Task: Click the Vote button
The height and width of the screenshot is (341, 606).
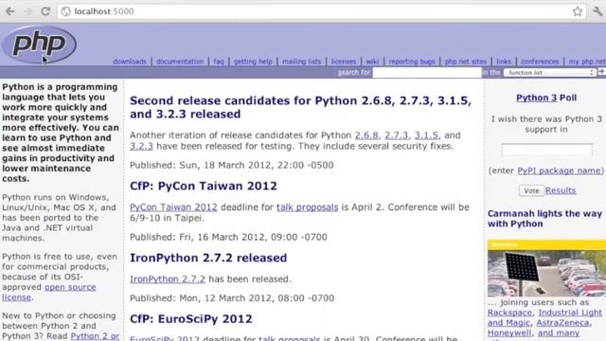Action: pos(531,190)
